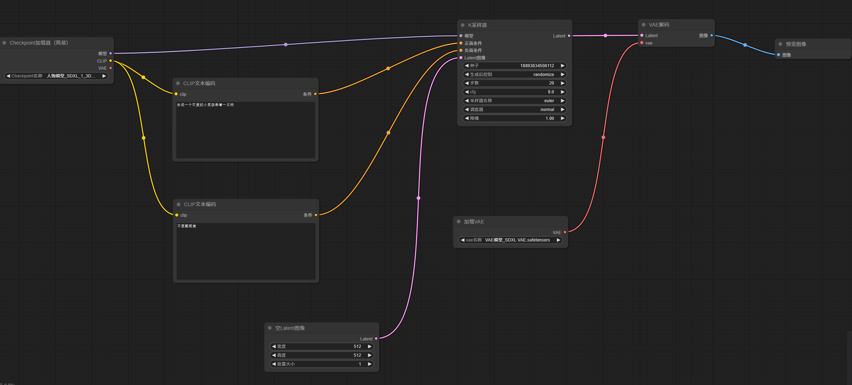The image size is (852, 385).
Task: Collapse the K采样器 node via its title dot
Action: (462, 25)
